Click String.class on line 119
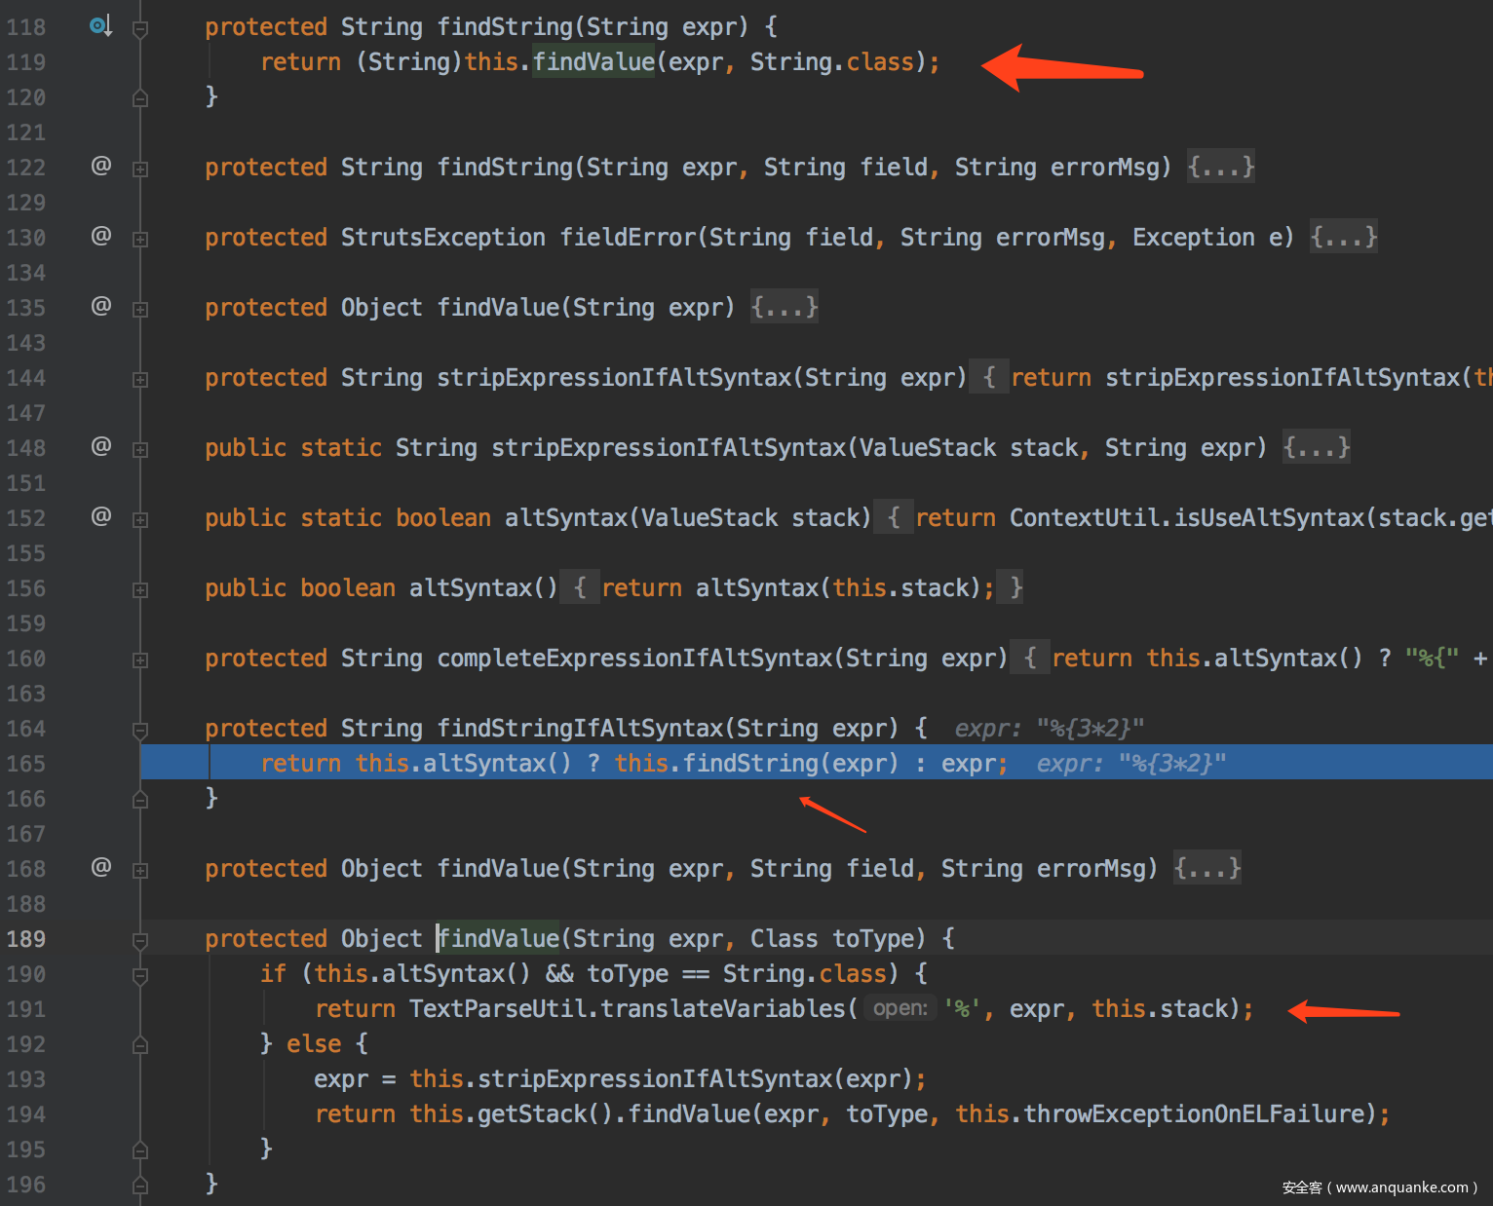 [831, 62]
